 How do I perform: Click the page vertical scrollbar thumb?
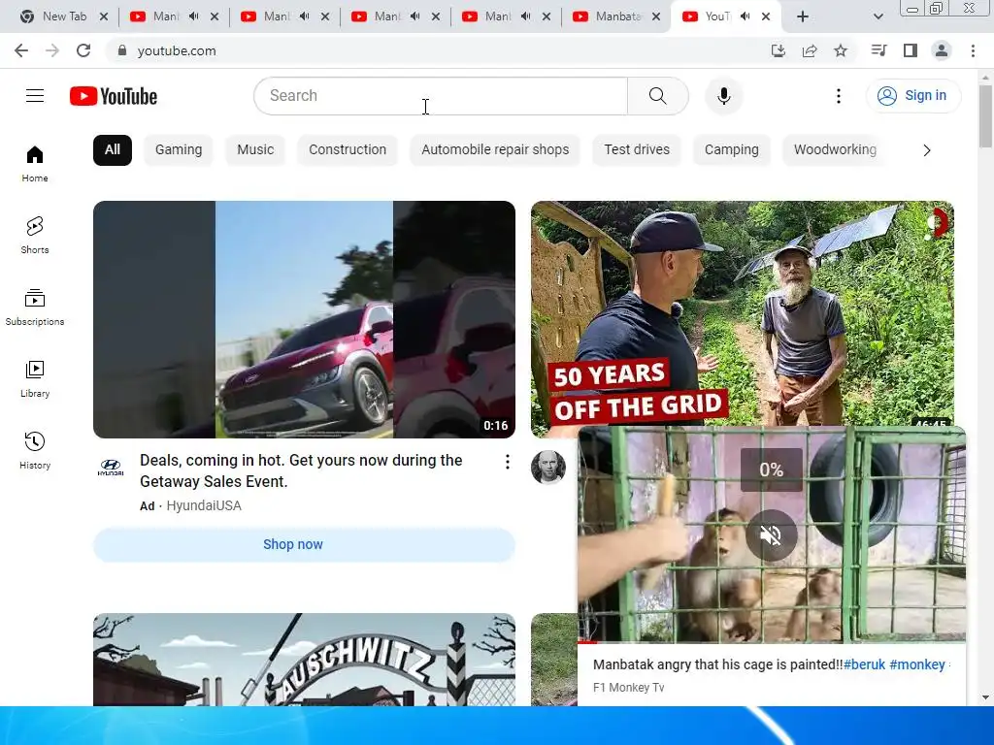[x=985, y=116]
